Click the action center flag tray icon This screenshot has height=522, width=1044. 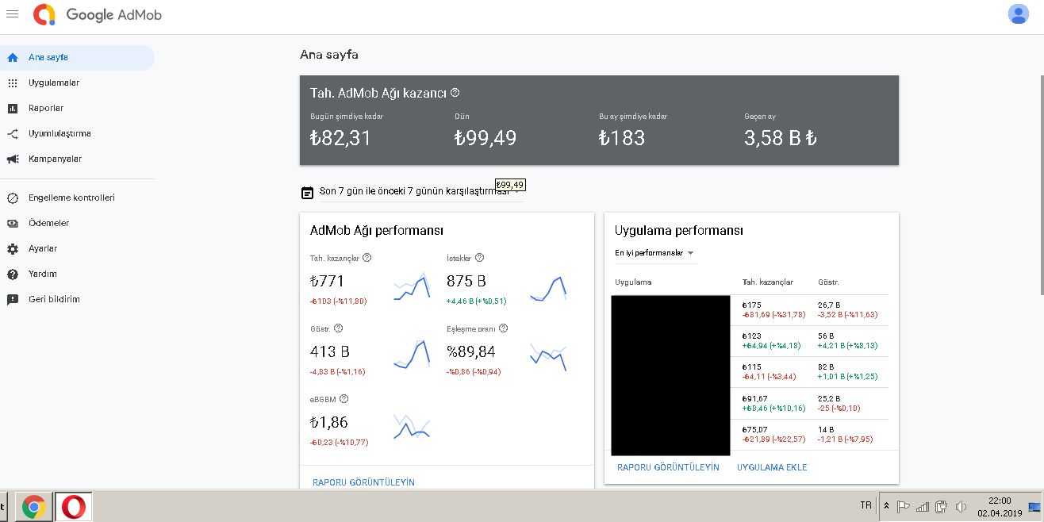903,506
